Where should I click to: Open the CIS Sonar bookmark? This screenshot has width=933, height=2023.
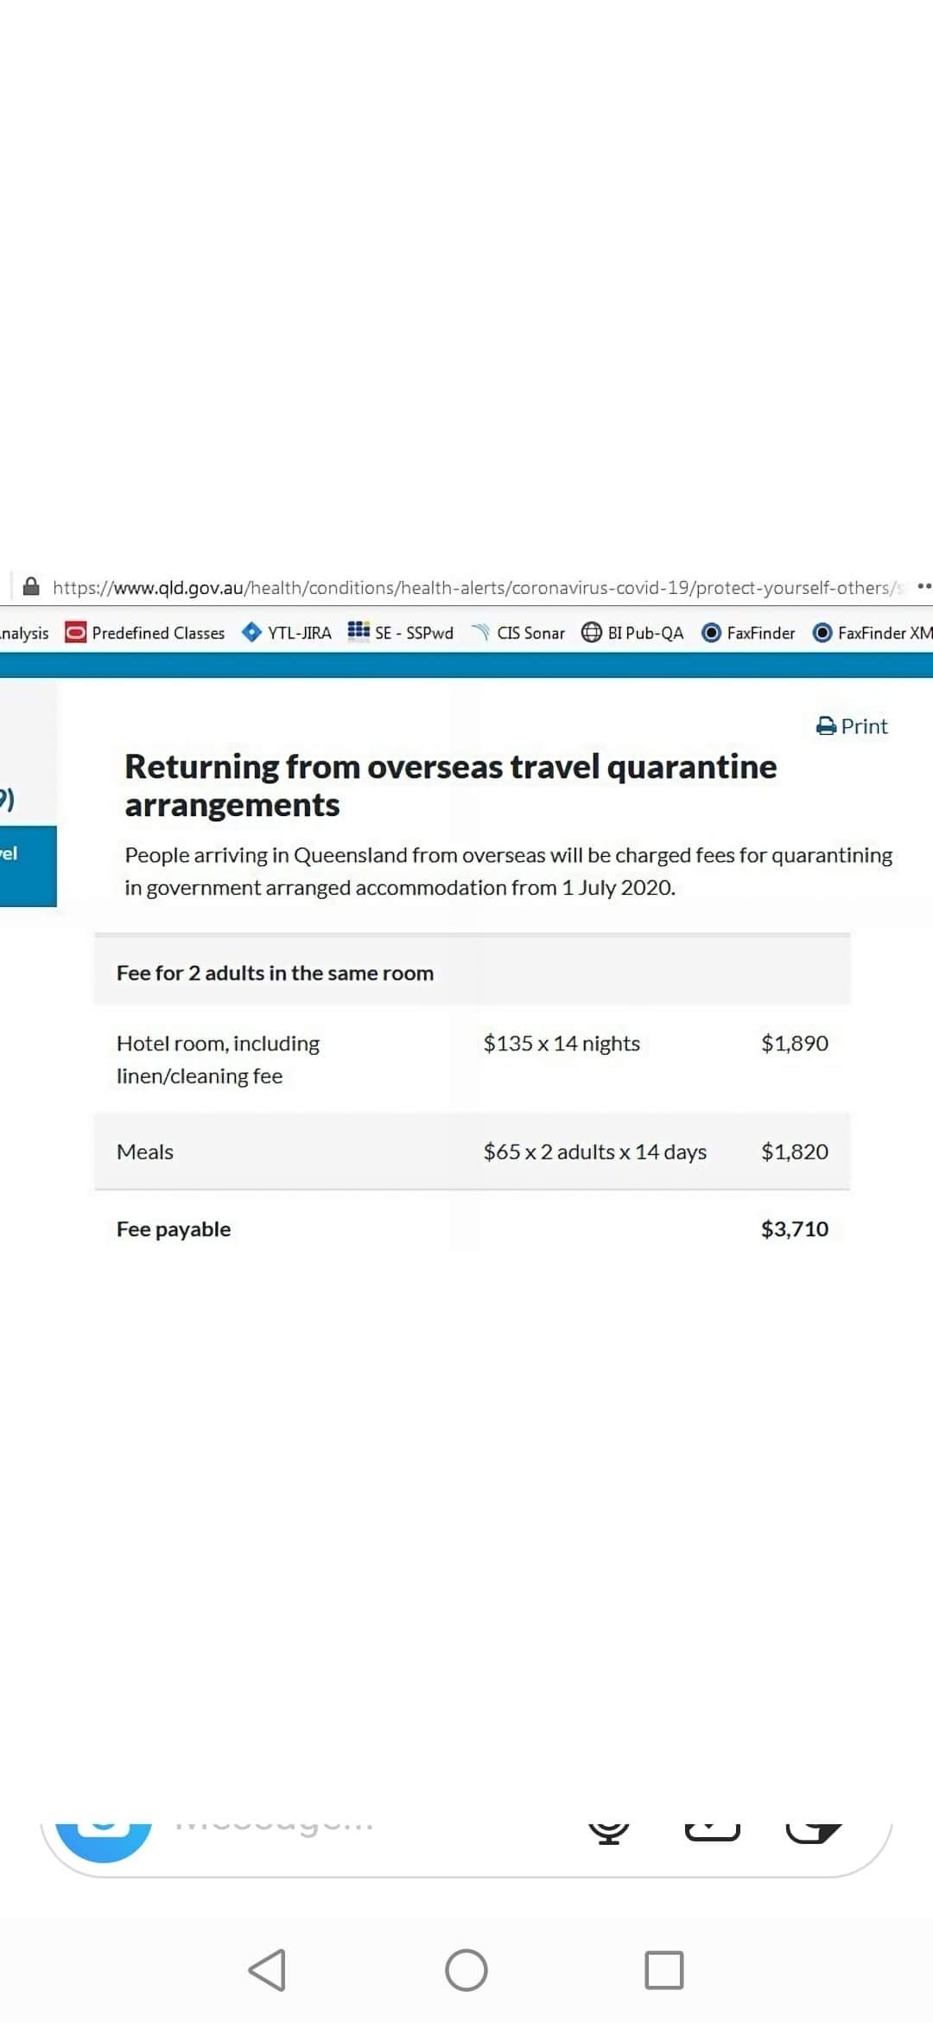point(518,633)
